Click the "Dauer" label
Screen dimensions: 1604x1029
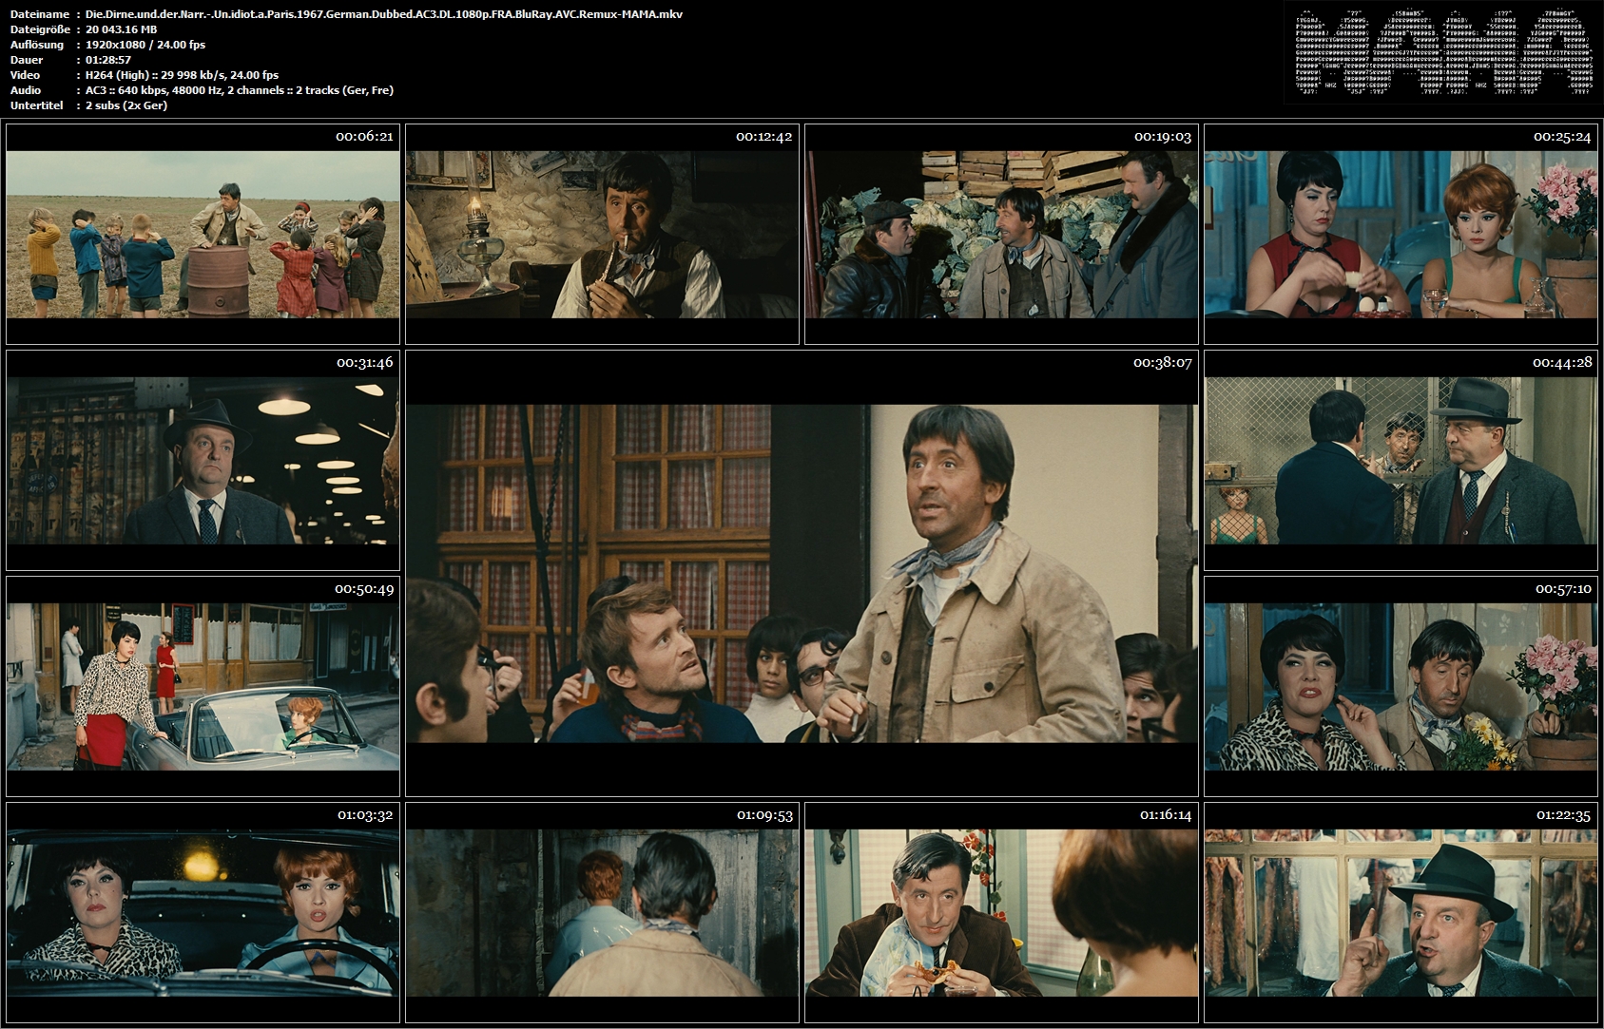26,60
